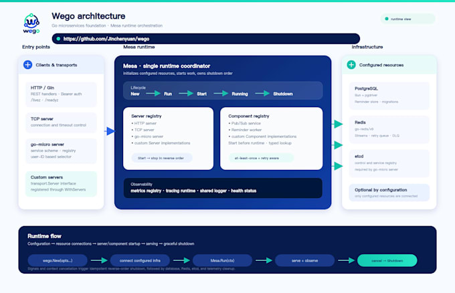
Task: Click the Infrastructure section label
Action: pyautogui.click(x=367, y=47)
